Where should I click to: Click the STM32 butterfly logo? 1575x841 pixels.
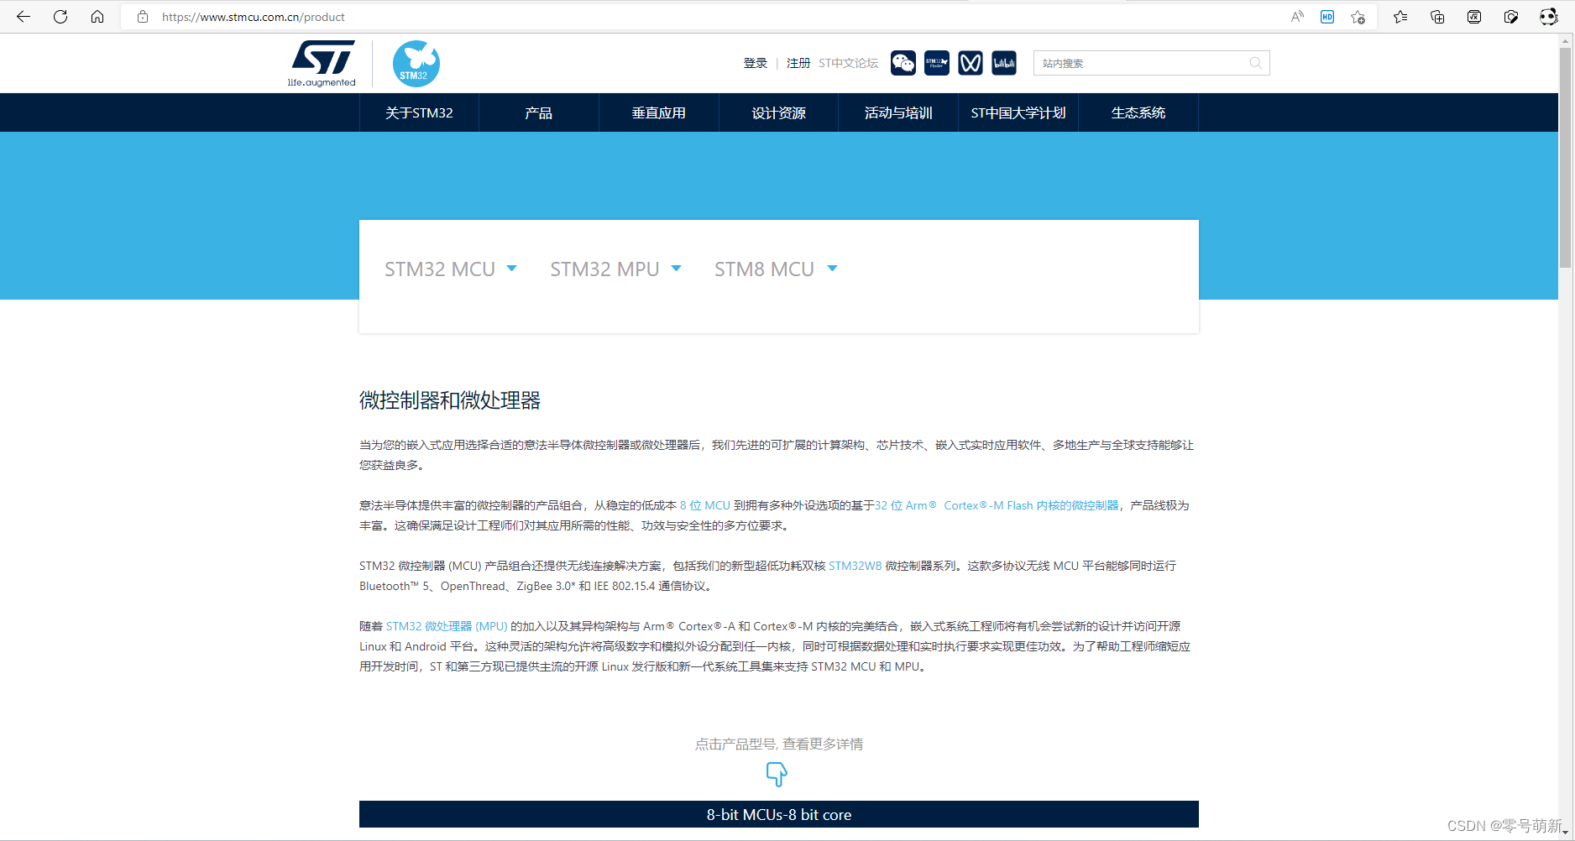pyautogui.click(x=416, y=63)
